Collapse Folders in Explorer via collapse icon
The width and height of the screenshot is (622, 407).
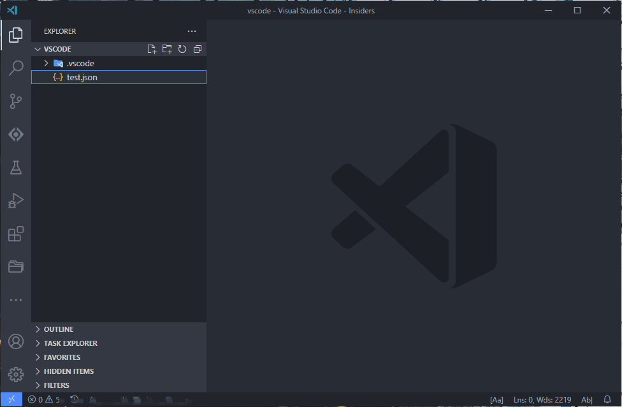click(x=197, y=48)
